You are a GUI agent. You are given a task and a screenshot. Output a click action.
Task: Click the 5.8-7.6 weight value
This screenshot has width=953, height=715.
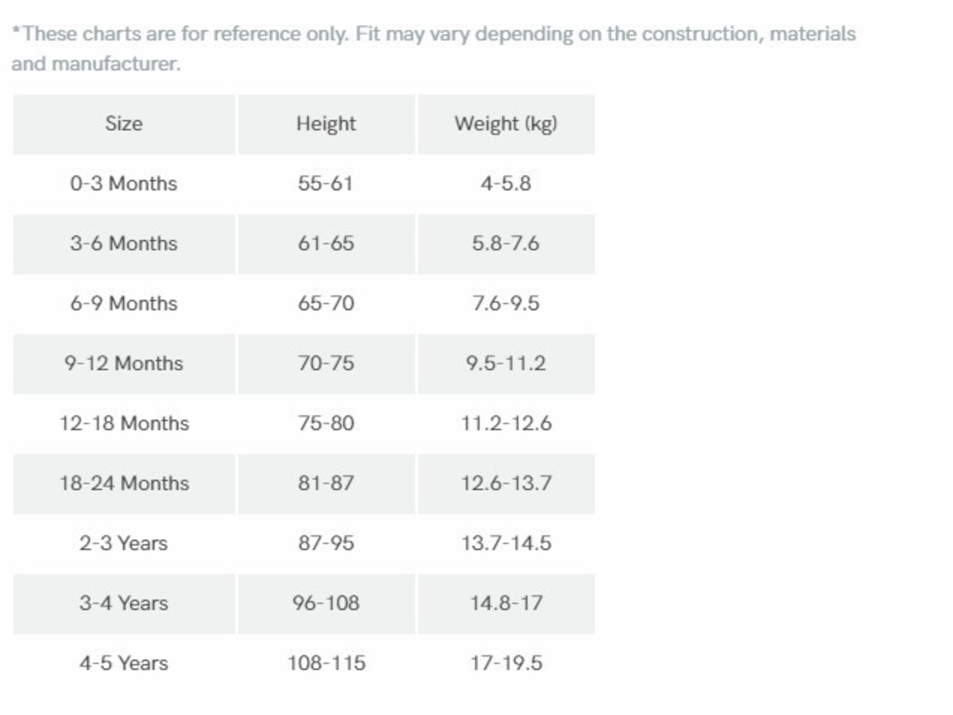coord(506,244)
